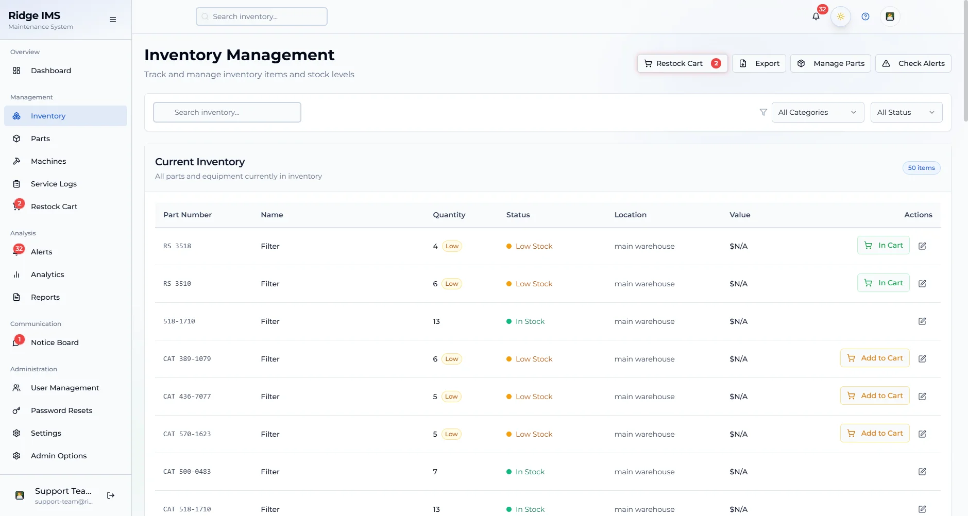Screen dimensions: 968x516
Task: Click the filter funnel icon
Action: click(763, 112)
